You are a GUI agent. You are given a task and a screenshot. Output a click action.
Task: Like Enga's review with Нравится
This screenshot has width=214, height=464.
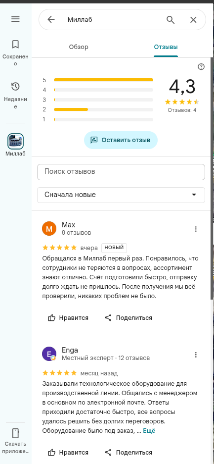pyautogui.click(x=68, y=453)
